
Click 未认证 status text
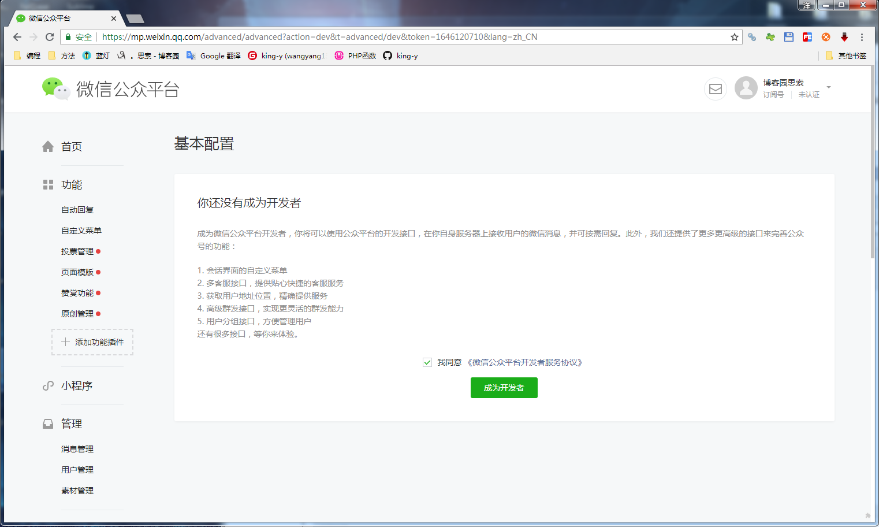pos(809,95)
